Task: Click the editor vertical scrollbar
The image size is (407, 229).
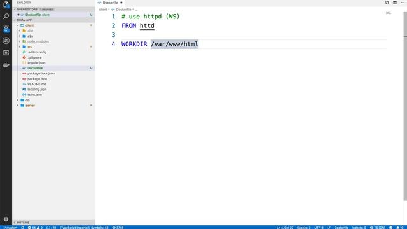Action: pyautogui.click(x=405, y=106)
